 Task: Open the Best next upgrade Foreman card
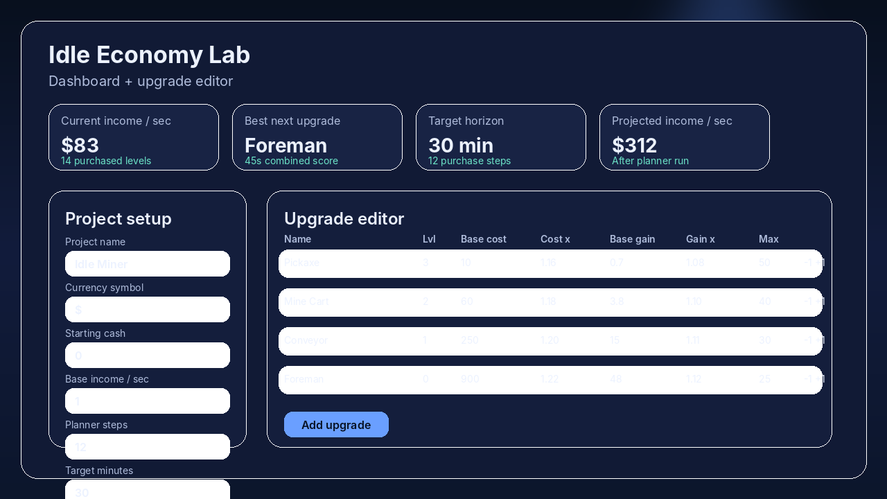(317, 137)
